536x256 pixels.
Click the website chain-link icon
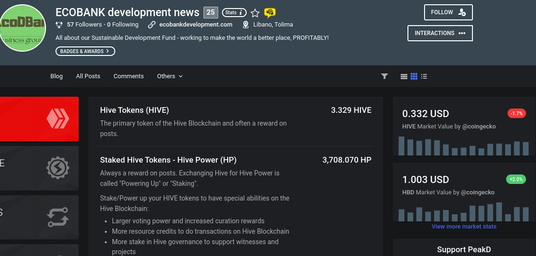pyautogui.click(x=152, y=25)
